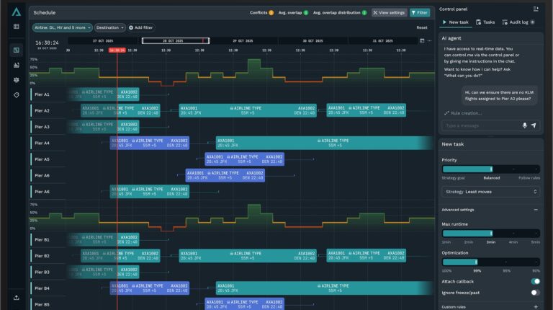Send the chat message with arrow icon
Screen dimensions: 553x310
pos(534,125)
